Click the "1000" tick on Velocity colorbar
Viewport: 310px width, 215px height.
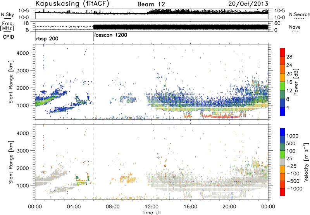292,136
